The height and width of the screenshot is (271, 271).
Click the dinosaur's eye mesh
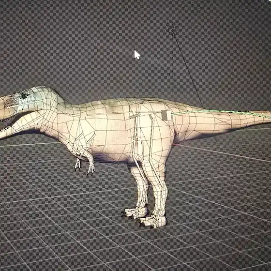[x=24, y=95]
